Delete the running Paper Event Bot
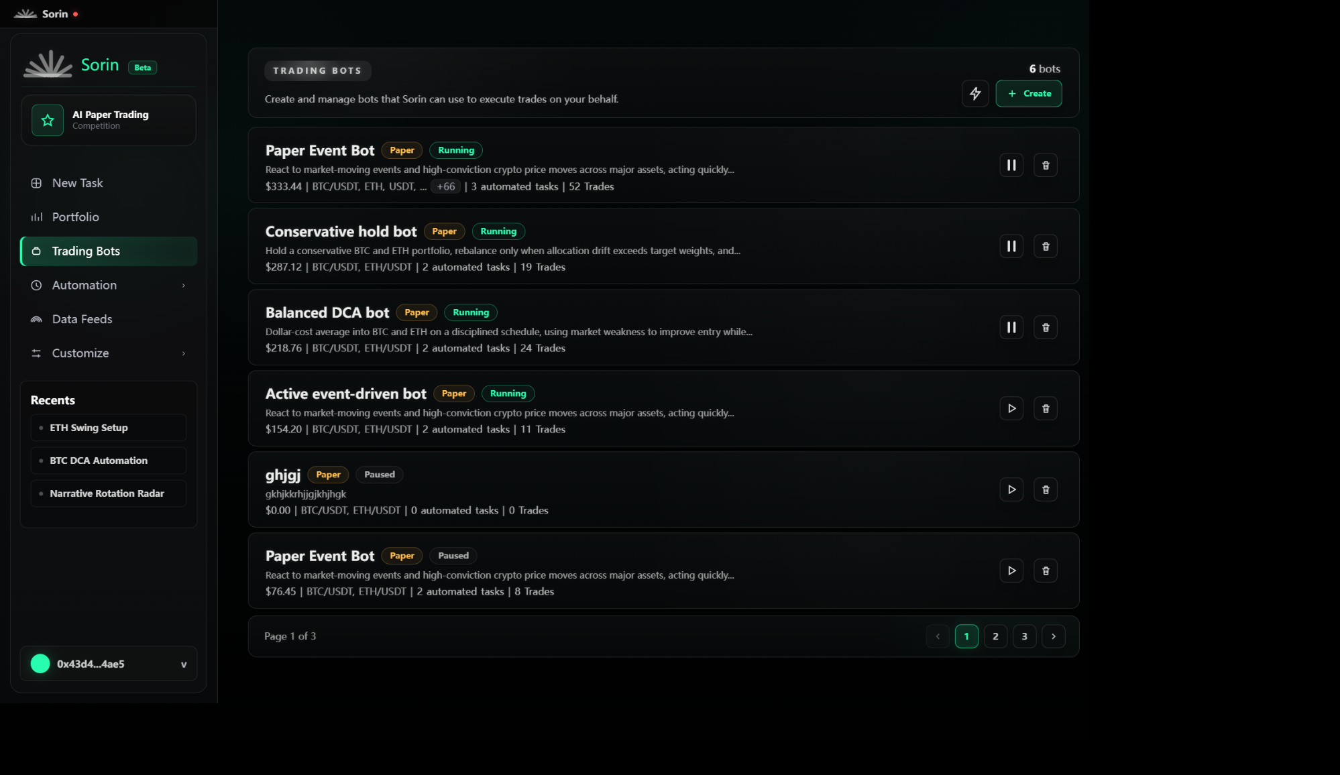This screenshot has width=1340, height=775. point(1046,165)
